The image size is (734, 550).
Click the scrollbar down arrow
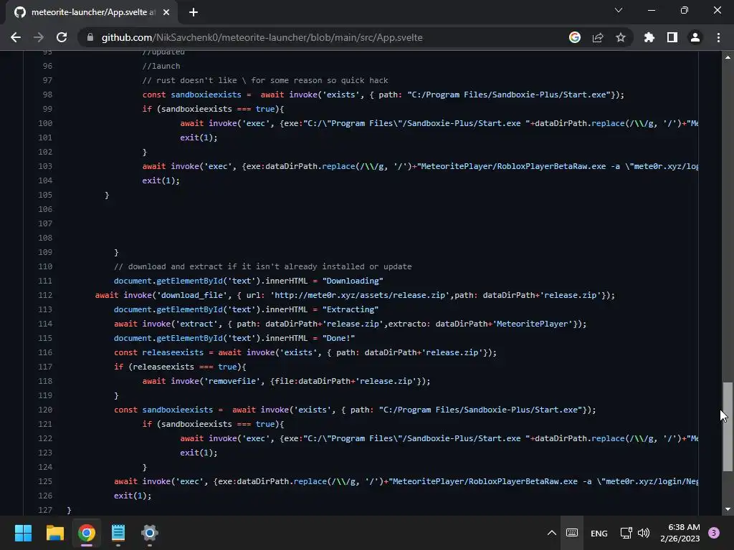728,509
